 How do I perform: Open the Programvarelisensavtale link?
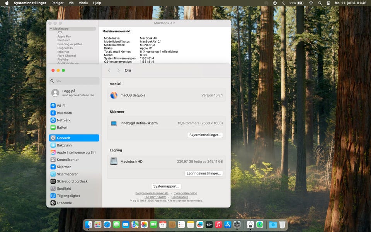[152, 193]
